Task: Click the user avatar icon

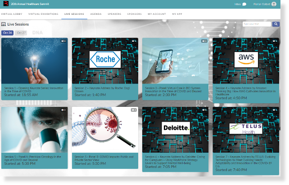Action: (x=274, y=4)
